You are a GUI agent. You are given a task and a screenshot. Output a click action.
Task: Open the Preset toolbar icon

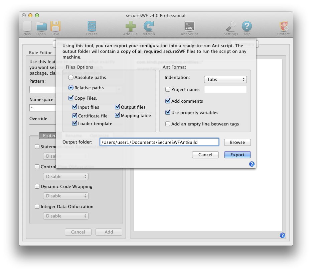[92, 27]
